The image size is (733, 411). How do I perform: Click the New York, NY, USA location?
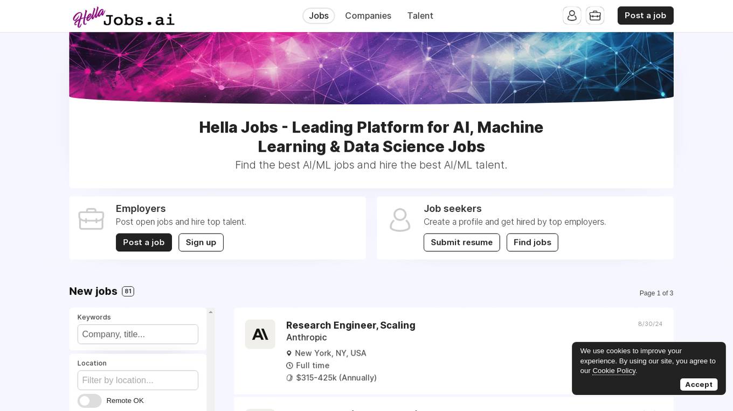(330, 353)
